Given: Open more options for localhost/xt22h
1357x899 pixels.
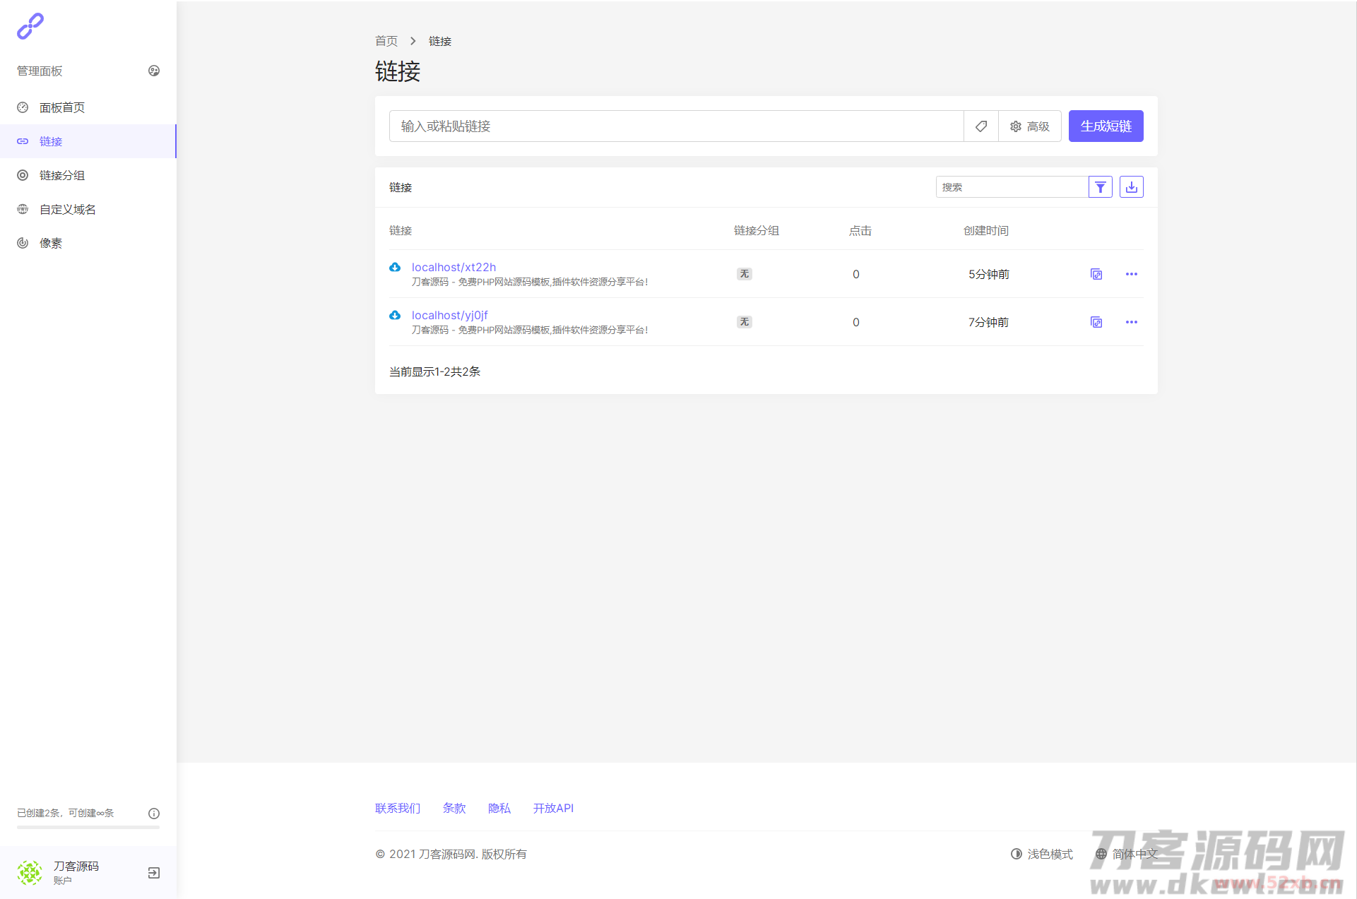Looking at the screenshot, I should coord(1131,274).
